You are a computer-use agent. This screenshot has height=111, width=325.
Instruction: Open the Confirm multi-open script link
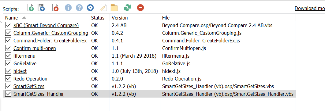pos(35,48)
